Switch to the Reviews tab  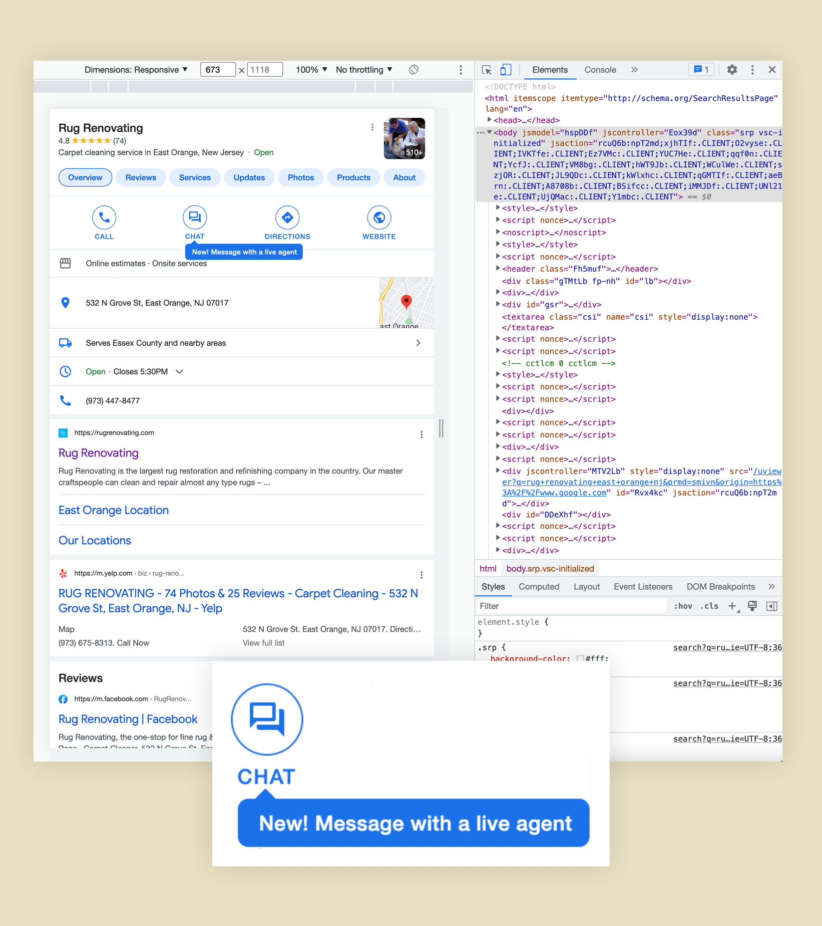coord(141,177)
